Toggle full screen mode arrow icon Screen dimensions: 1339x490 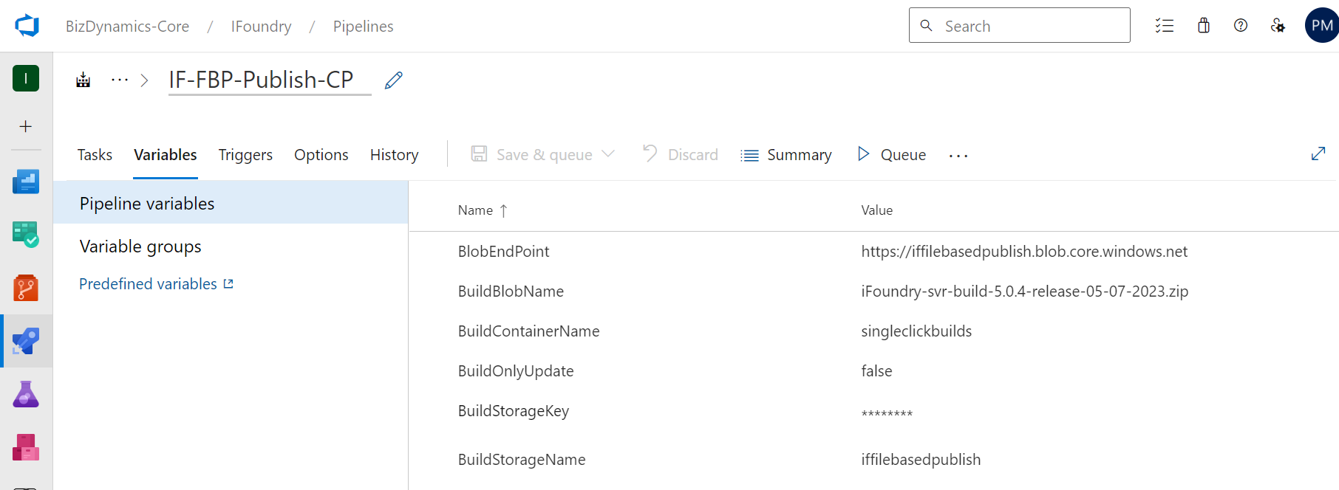click(x=1318, y=153)
